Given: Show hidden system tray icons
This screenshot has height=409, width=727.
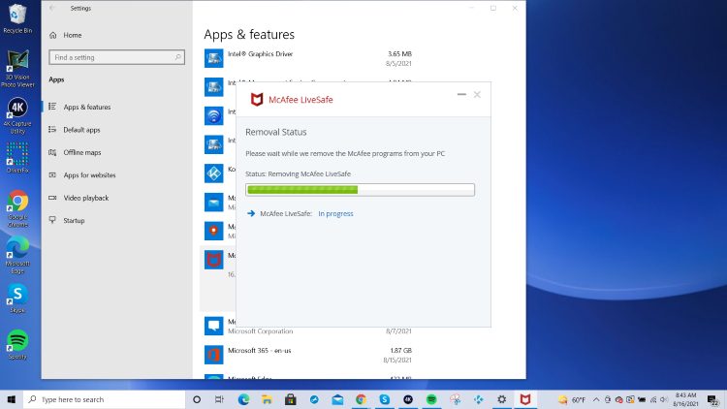Looking at the screenshot, I should (x=596, y=399).
